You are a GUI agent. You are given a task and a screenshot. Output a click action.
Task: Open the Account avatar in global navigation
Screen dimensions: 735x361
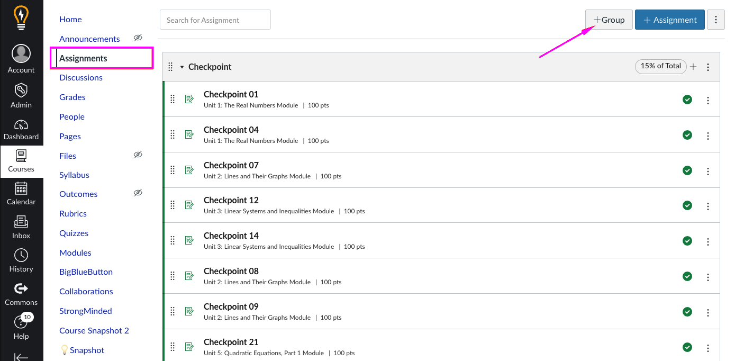coord(21,54)
